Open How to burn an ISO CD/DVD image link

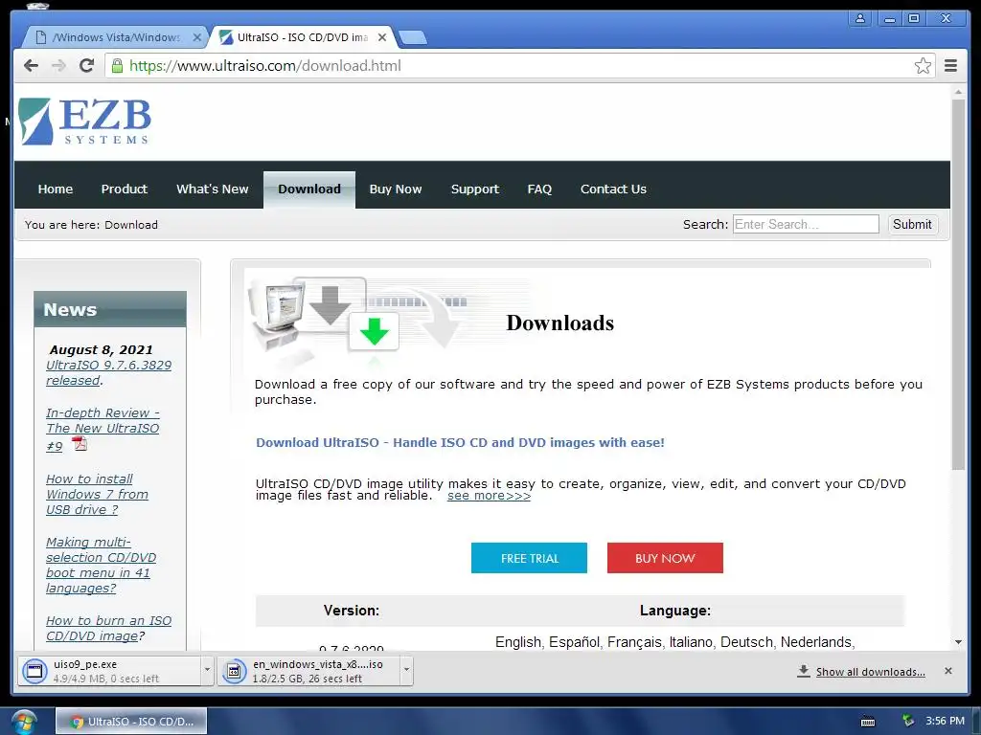pos(108,628)
